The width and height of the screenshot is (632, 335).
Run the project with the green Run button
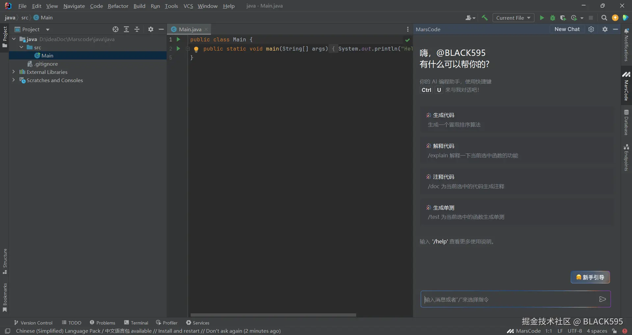coord(542,18)
